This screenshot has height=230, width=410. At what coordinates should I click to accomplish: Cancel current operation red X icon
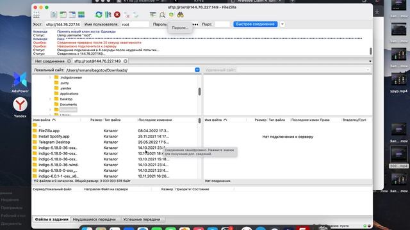[x=117, y=15]
